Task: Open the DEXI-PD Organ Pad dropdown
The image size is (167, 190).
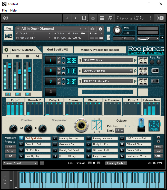Action: coord(108,71)
